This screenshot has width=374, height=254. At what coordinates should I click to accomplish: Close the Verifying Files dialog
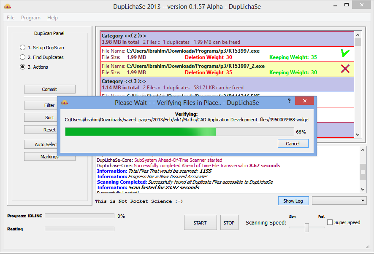[304, 101]
